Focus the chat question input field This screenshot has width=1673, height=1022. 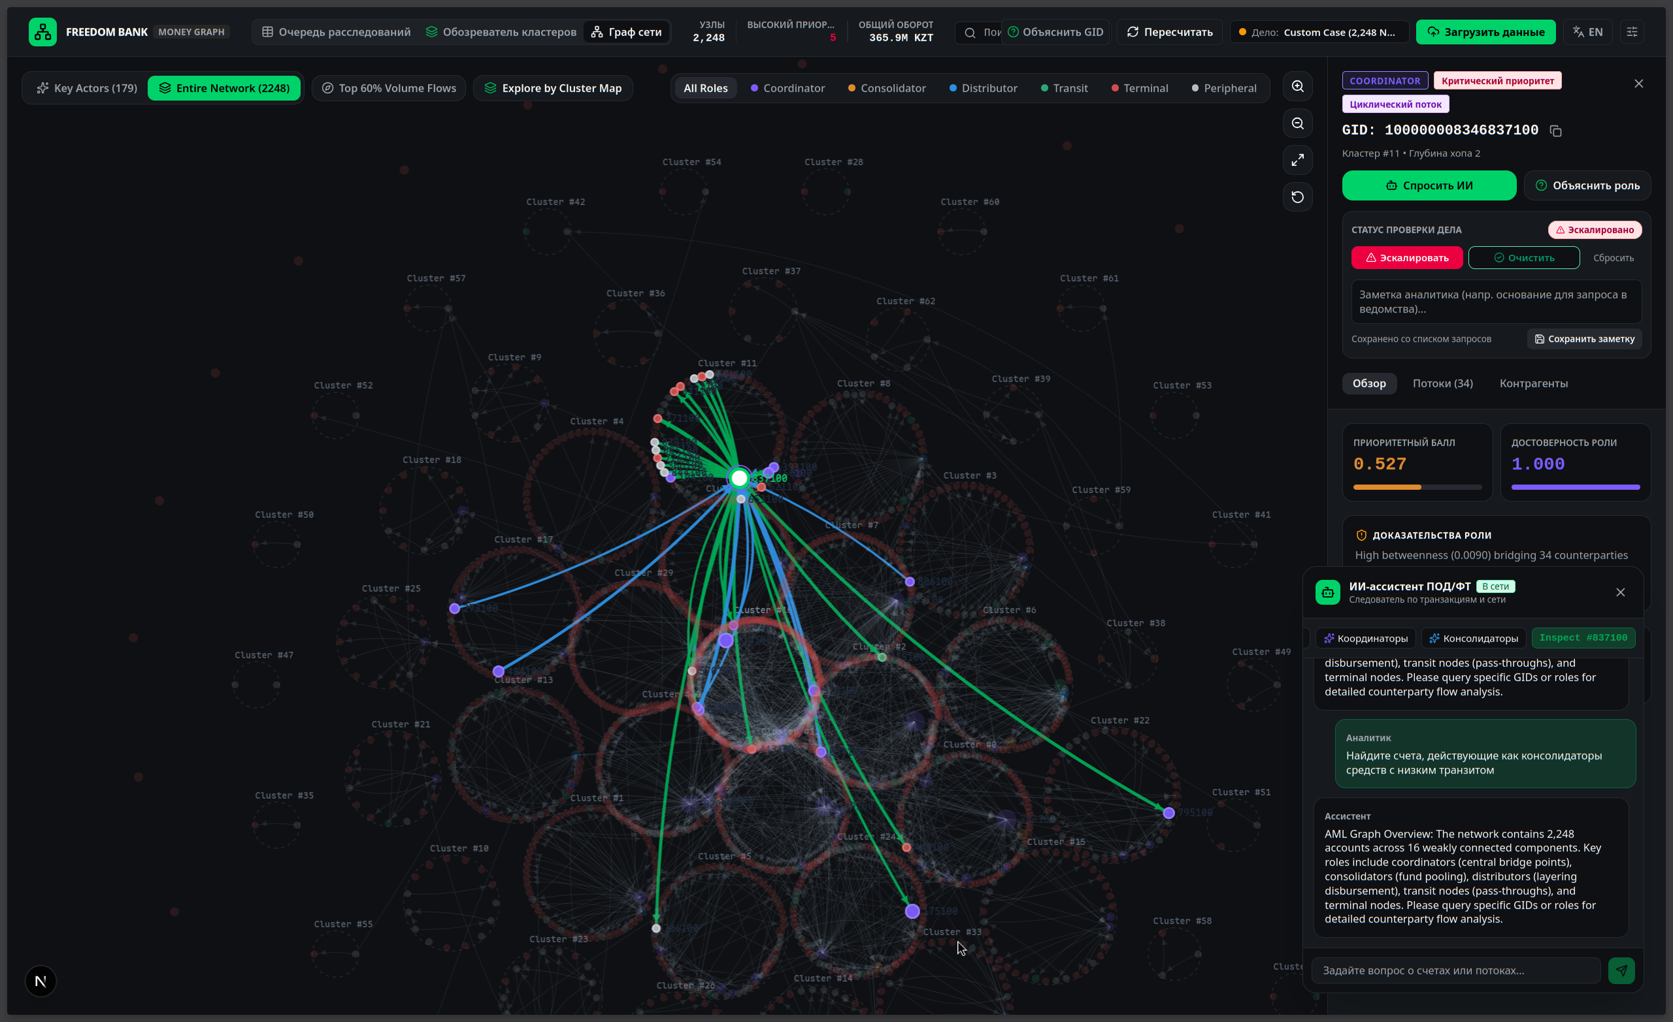(x=1456, y=970)
